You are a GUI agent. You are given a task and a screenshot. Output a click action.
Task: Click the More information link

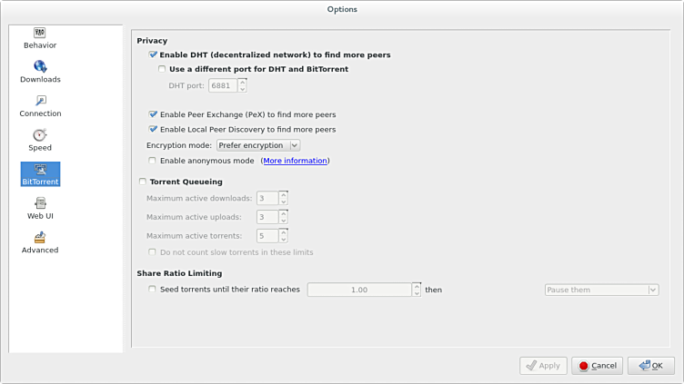point(295,161)
